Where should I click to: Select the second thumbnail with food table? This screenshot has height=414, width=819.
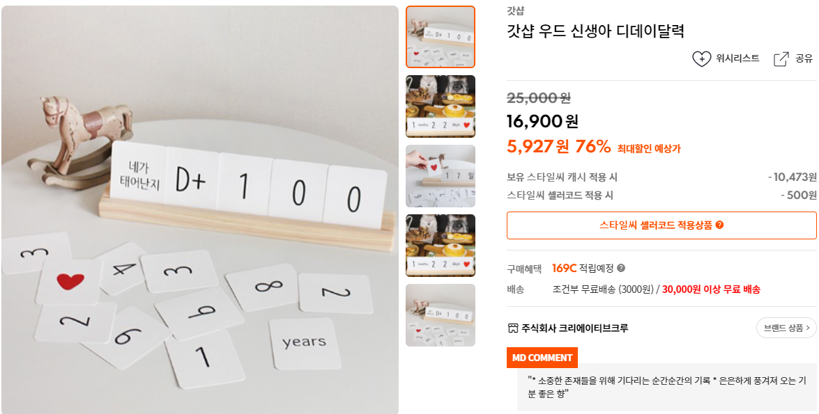(x=441, y=106)
